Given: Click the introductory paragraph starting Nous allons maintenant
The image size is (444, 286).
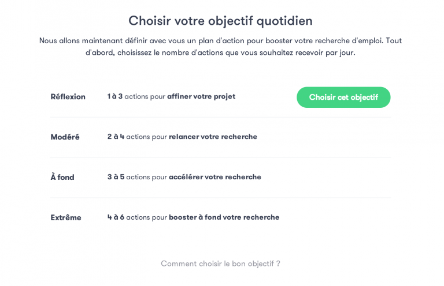Looking at the screenshot, I should tap(220, 46).
